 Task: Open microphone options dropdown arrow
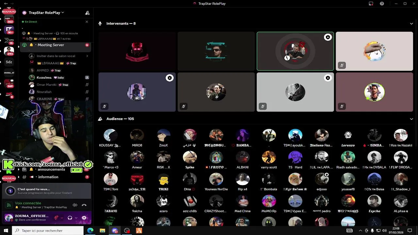point(62,218)
